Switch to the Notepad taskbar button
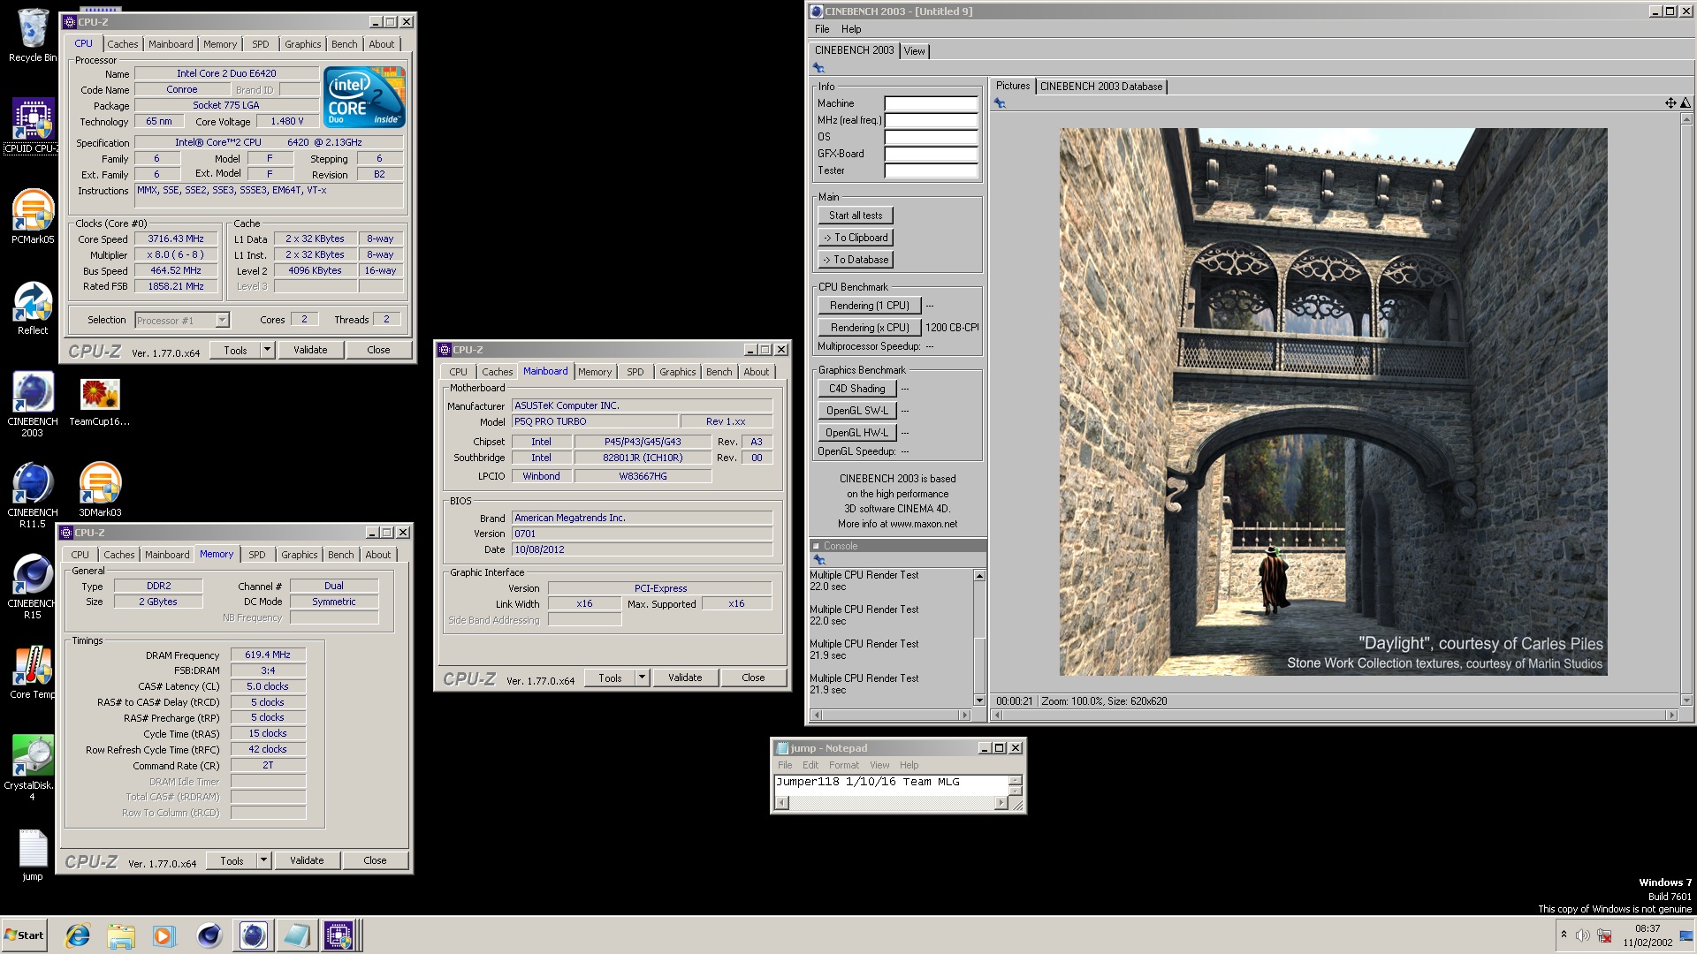This screenshot has width=1697, height=954. click(x=296, y=935)
